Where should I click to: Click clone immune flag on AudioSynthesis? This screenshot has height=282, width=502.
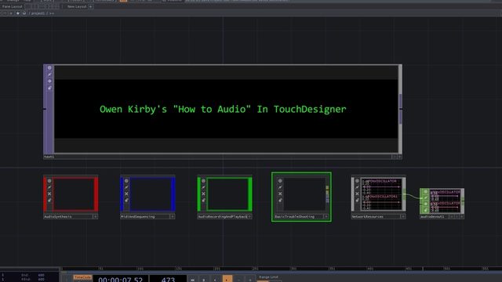49,187
